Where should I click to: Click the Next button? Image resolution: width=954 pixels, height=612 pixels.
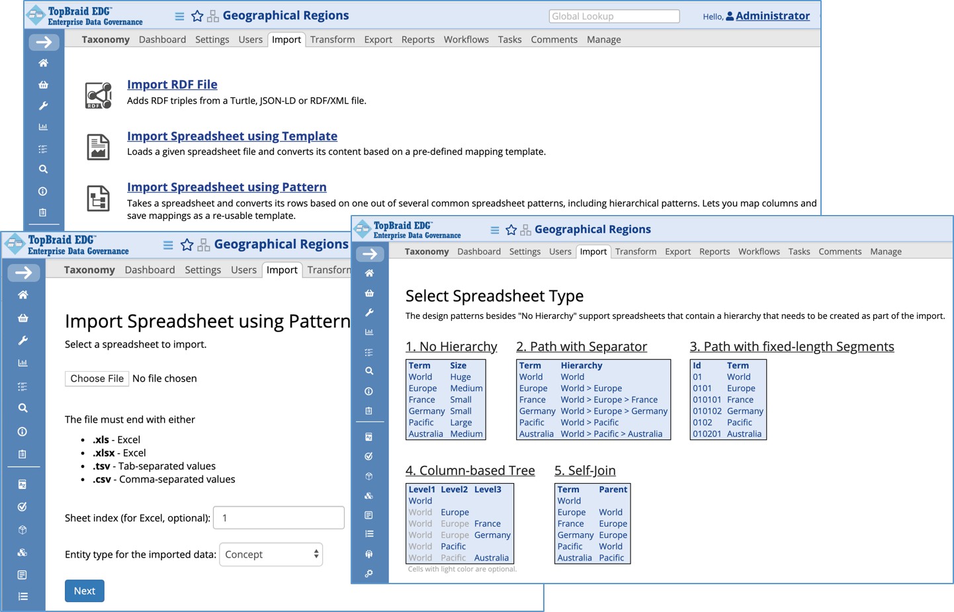pyautogui.click(x=85, y=591)
